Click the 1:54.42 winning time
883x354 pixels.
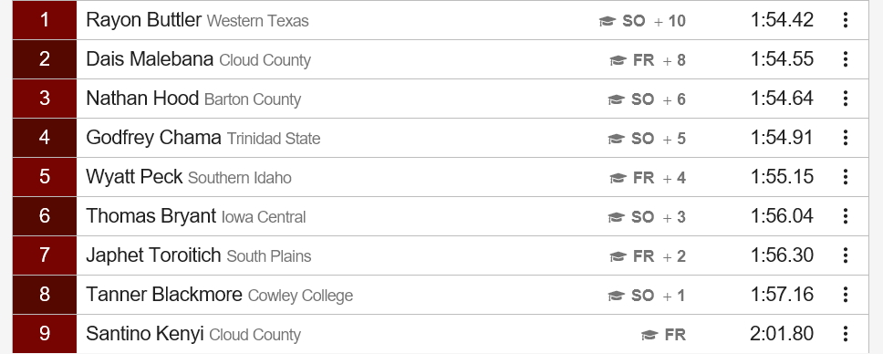(x=782, y=20)
